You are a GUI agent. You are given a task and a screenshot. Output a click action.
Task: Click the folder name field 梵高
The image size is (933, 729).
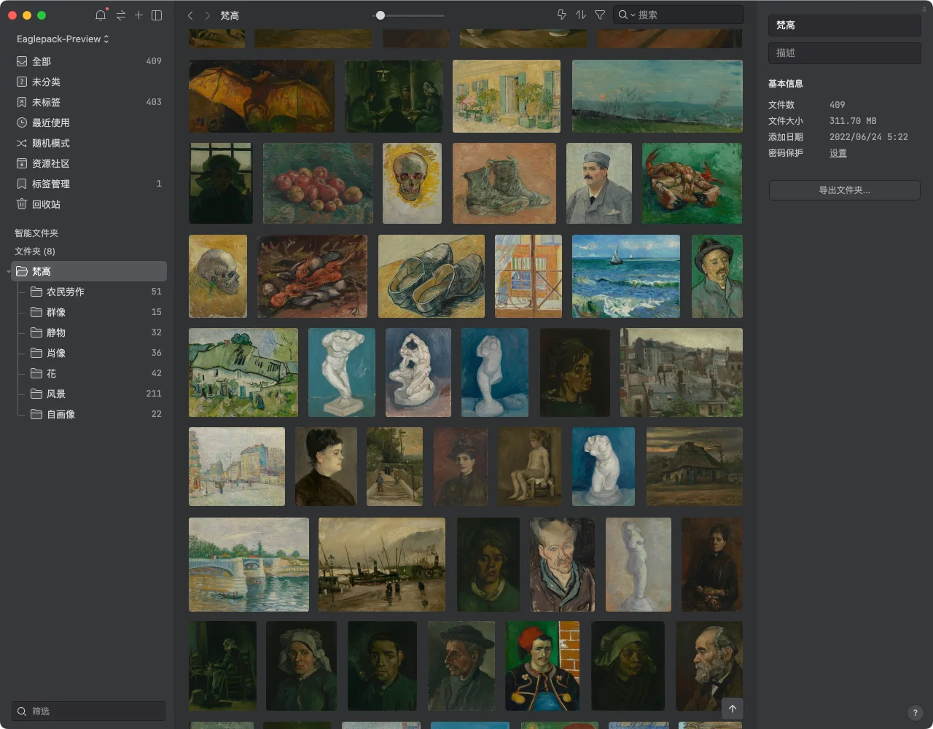click(844, 26)
